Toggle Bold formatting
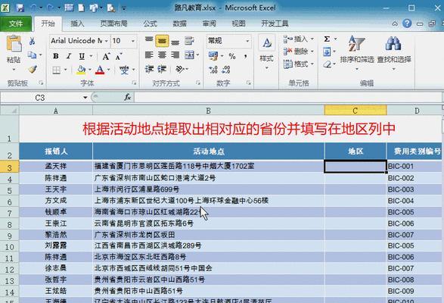 [x=56, y=56]
